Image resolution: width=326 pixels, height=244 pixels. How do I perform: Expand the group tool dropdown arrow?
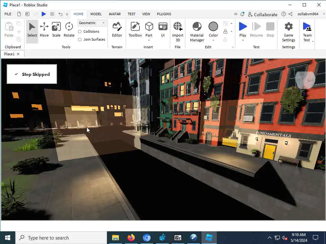click(231, 24)
